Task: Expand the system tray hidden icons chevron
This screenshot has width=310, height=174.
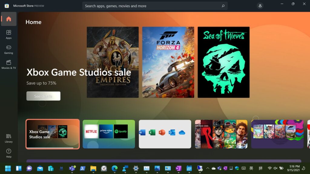Action: [x=208, y=168]
